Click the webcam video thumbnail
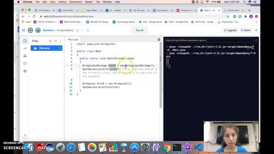This screenshot has width=274, height=154. pyautogui.click(x=231, y=136)
